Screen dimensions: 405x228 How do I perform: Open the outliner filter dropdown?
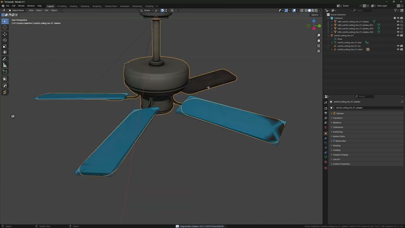coord(396,10)
